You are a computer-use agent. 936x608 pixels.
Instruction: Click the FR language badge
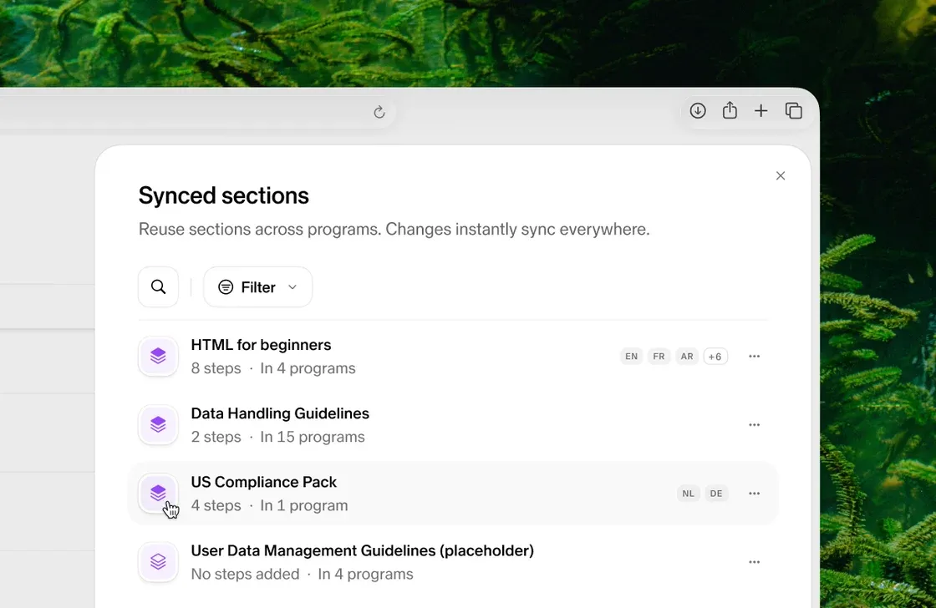(x=659, y=357)
